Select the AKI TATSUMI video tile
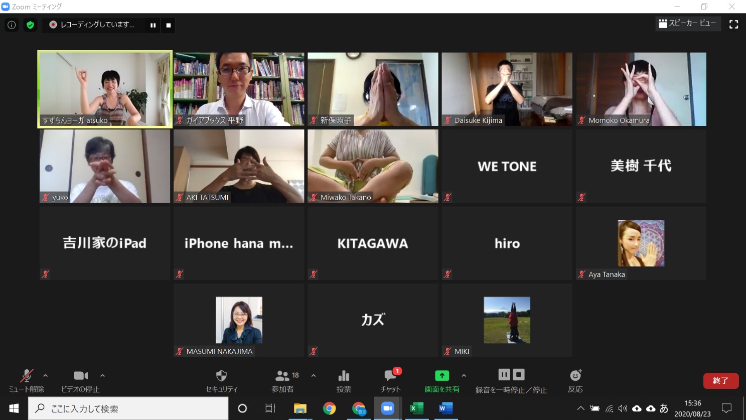The width and height of the screenshot is (746, 420). (x=239, y=166)
